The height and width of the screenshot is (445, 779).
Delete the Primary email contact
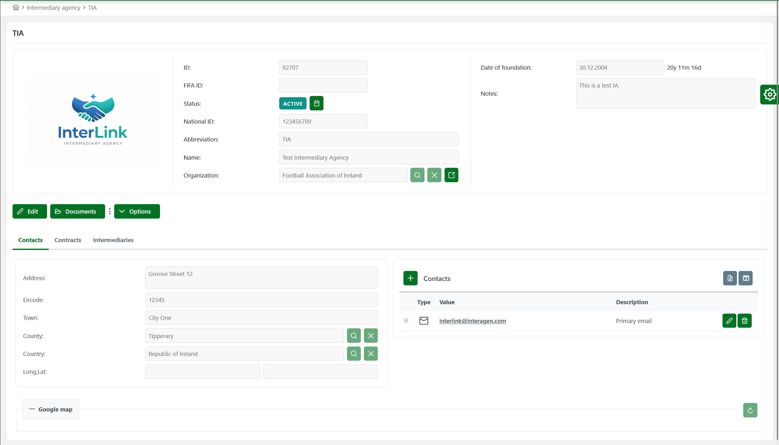pyautogui.click(x=744, y=321)
